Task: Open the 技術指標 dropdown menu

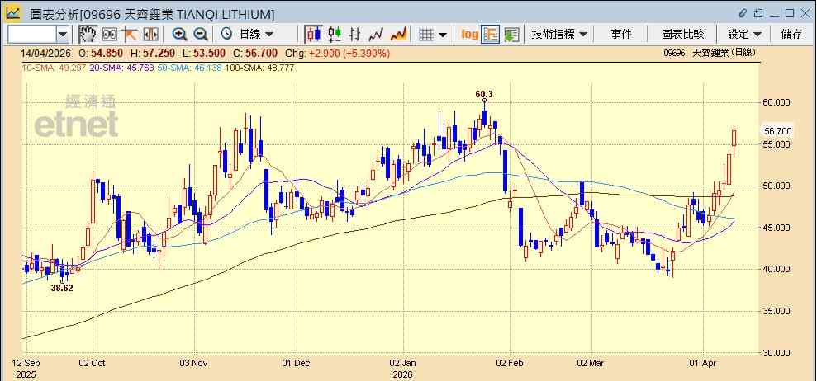Action: click(x=559, y=35)
